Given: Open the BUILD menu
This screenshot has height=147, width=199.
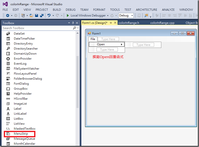Looking at the screenshot, I should 57,10.
